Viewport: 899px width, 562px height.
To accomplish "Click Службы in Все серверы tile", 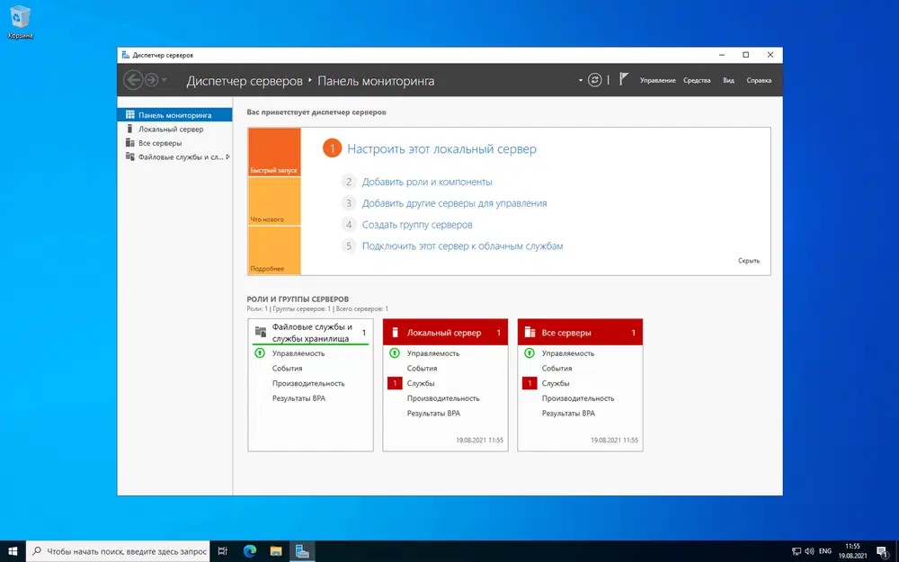I will click(x=556, y=383).
